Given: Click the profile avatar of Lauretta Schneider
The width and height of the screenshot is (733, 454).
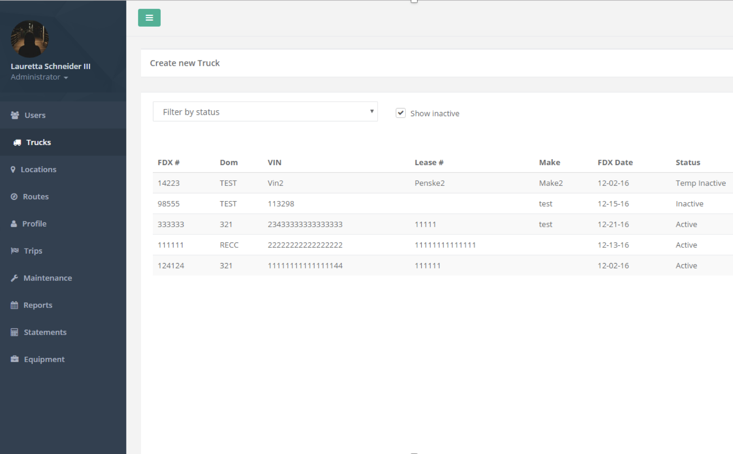Looking at the screenshot, I should pyautogui.click(x=29, y=38).
